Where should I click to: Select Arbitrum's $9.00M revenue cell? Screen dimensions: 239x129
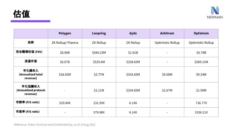(167, 74)
